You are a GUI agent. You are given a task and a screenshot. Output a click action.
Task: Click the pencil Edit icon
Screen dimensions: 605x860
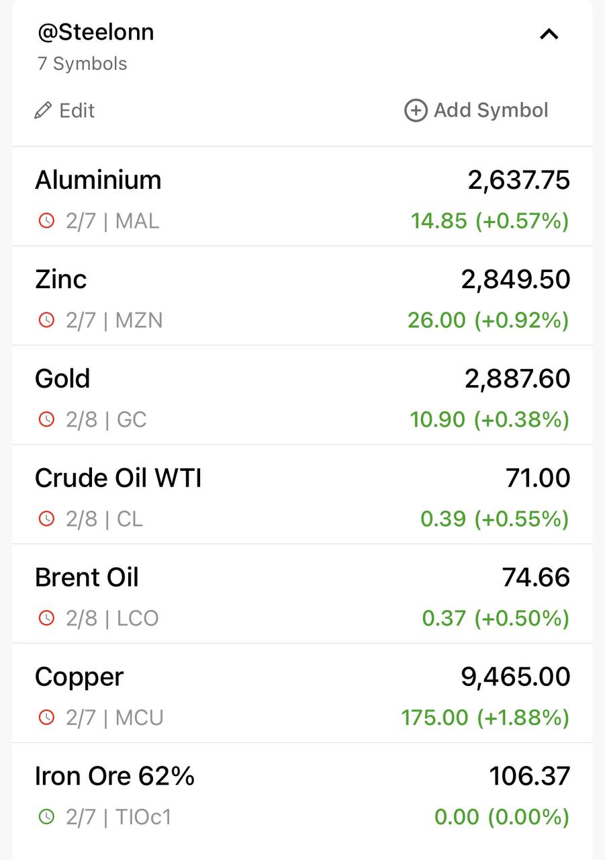coord(43,111)
